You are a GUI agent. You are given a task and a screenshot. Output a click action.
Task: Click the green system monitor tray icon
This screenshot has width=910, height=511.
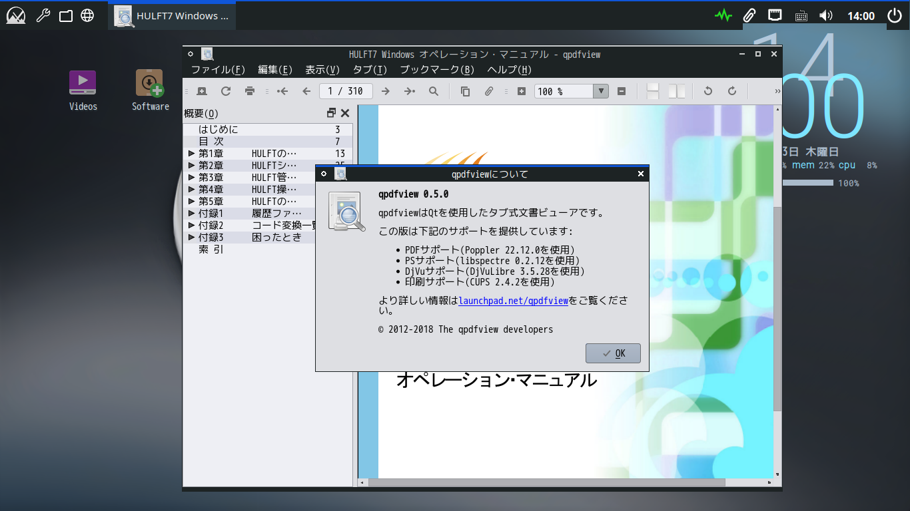pos(723,15)
